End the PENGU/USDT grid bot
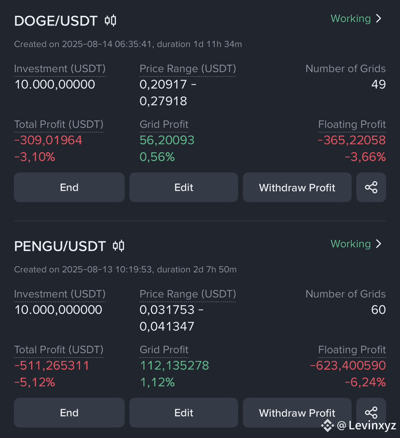This screenshot has width=400, height=438. point(69,412)
